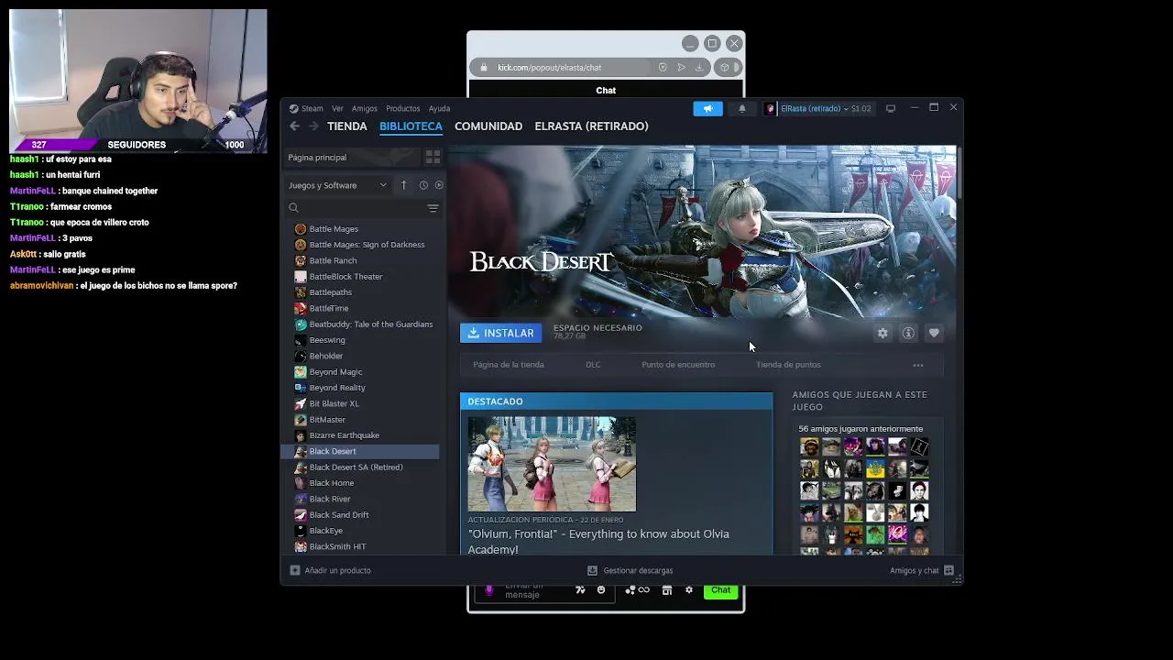This screenshot has width=1173, height=660.
Task: Click the Gestionar descargas download icon
Action: tap(592, 570)
